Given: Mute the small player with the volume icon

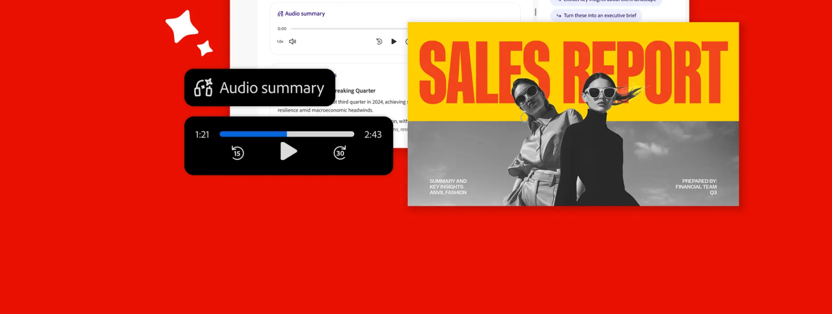Looking at the screenshot, I should 292,41.
